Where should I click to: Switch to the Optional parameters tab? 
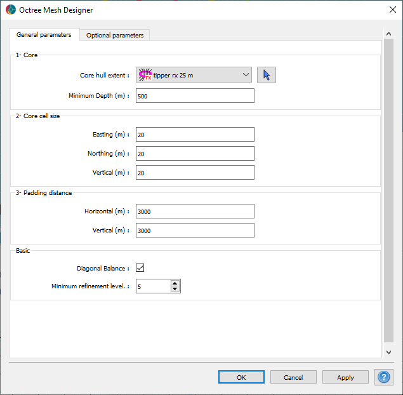click(x=115, y=35)
